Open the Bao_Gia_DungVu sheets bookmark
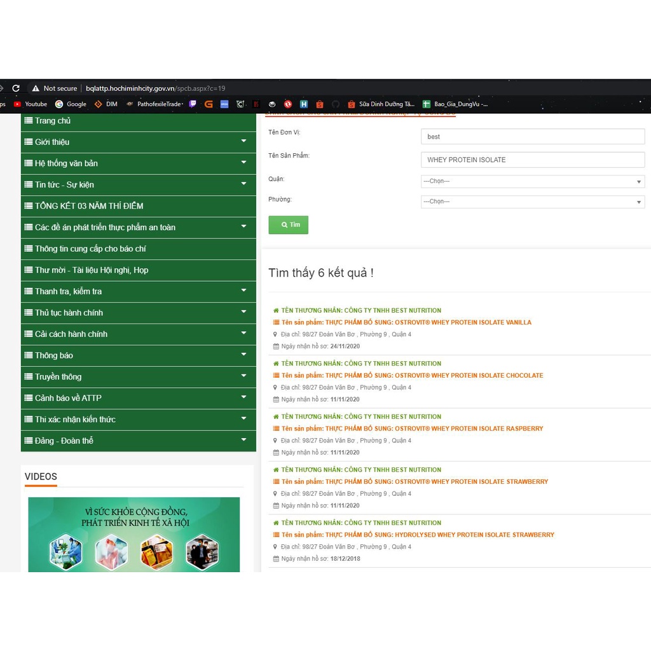The image size is (651, 651). 455,104
